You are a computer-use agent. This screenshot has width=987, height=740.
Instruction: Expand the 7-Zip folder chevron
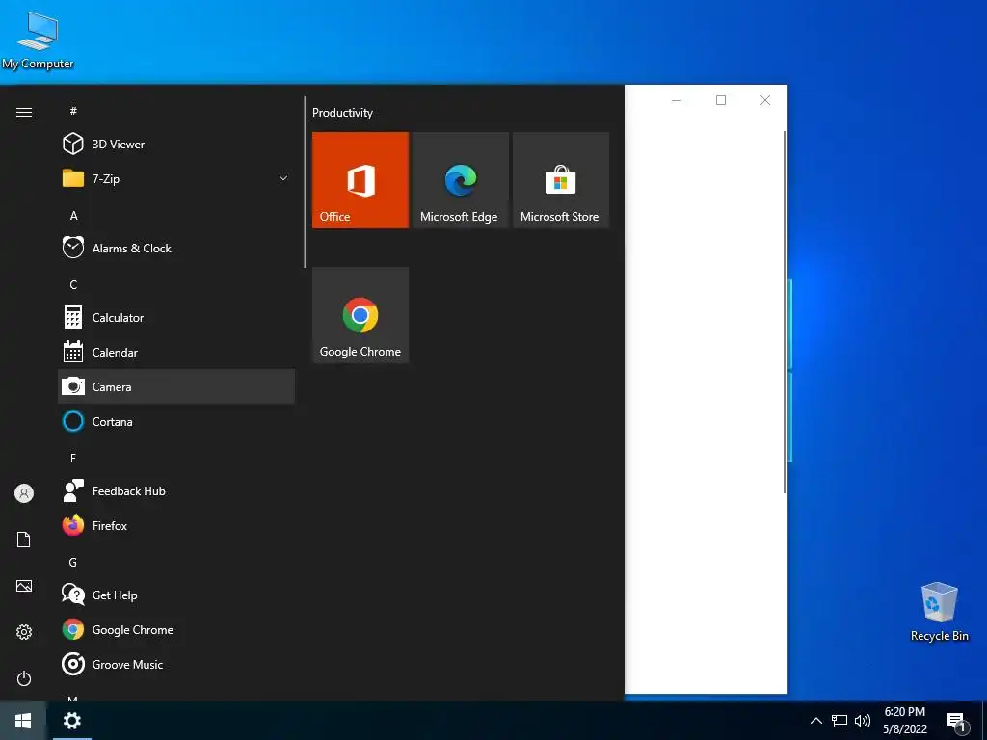[x=283, y=178]
